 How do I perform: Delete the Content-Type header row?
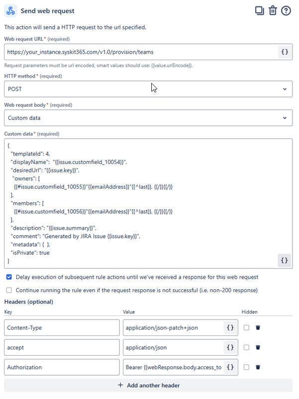click(258, 328)
